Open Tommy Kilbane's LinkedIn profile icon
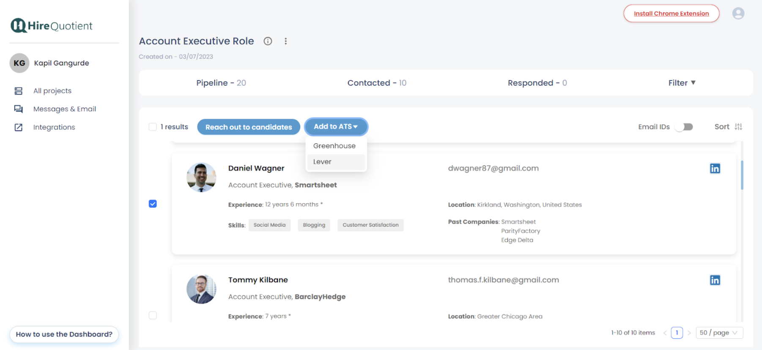This screenshot has height=350, width=762. [715, 280]
